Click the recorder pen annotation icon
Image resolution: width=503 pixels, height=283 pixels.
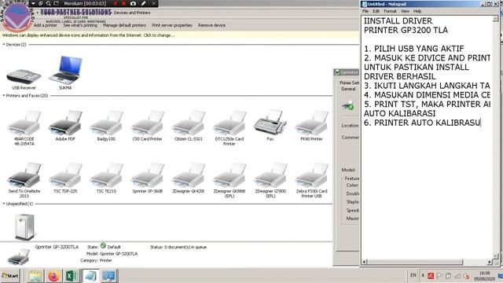click(143, 3)
